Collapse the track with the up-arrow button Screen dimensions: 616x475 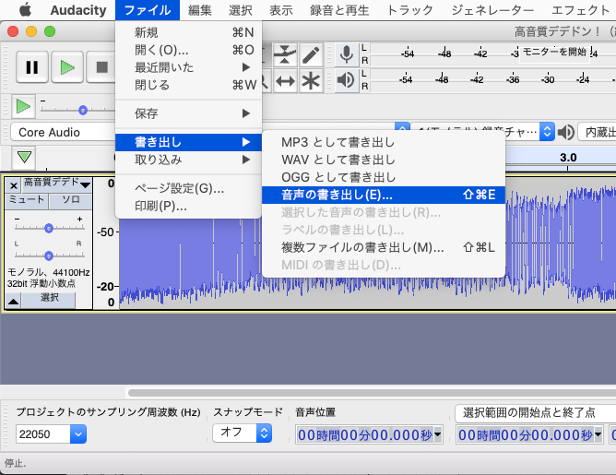point(13,302)
